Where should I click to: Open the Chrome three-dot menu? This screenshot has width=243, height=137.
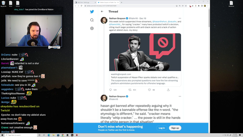[208, 6]
